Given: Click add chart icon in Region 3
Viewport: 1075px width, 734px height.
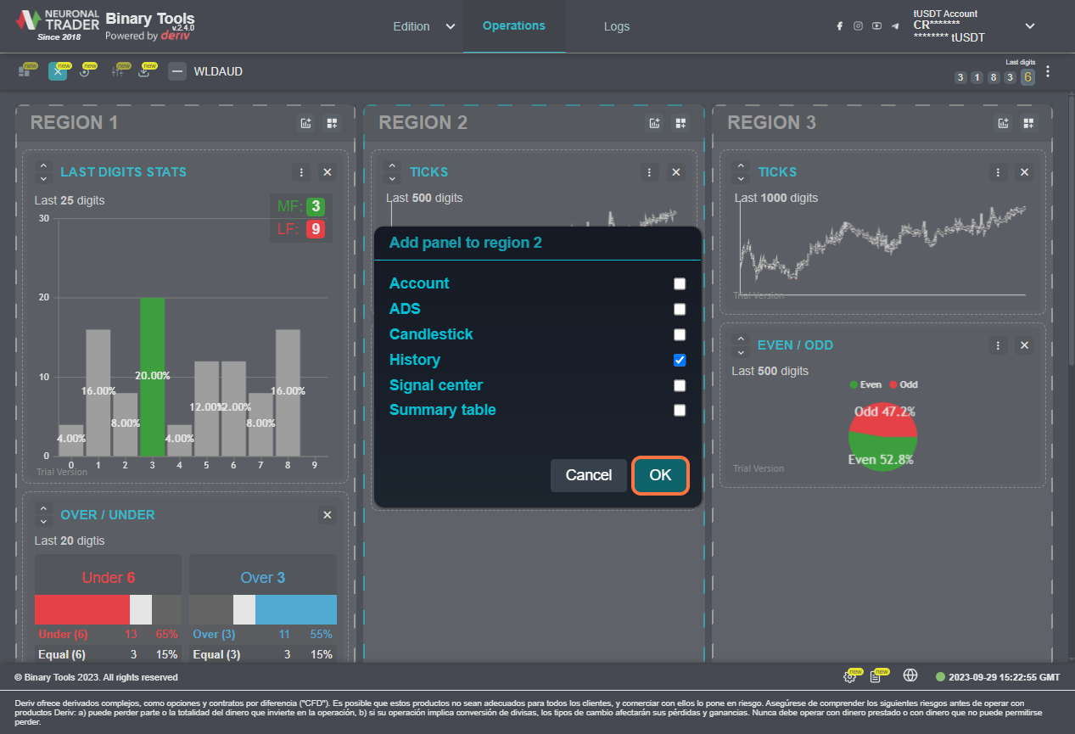Looking at the screenshot, I should [x=1003, y=123].
